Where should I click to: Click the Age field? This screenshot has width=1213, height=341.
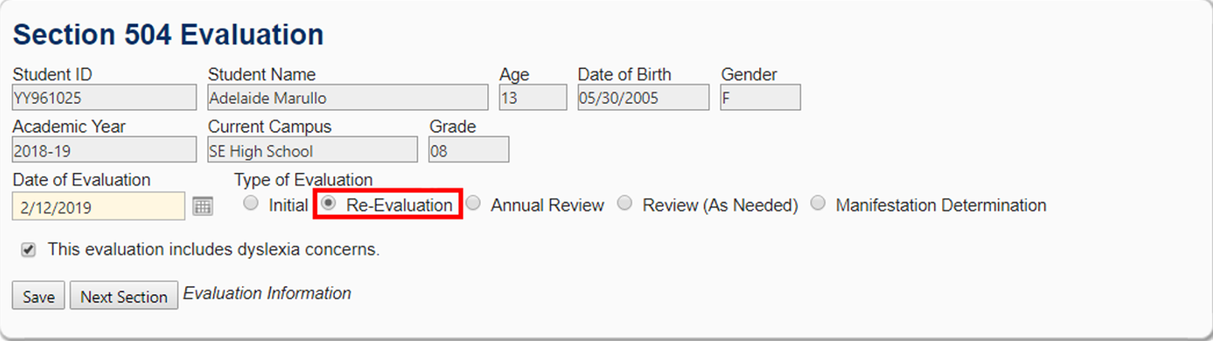coord(533,98)
